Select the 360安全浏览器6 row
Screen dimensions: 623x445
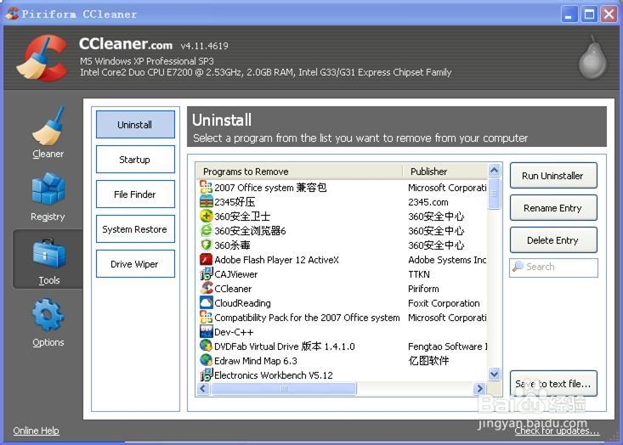click(343, 231)
